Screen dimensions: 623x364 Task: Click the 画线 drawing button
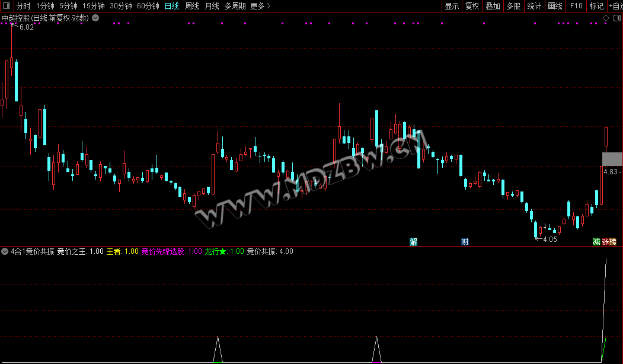555,6
